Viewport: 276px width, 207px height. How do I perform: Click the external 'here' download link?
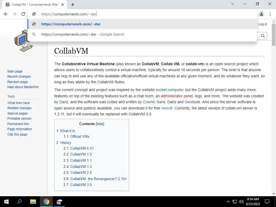pos(167,108)
